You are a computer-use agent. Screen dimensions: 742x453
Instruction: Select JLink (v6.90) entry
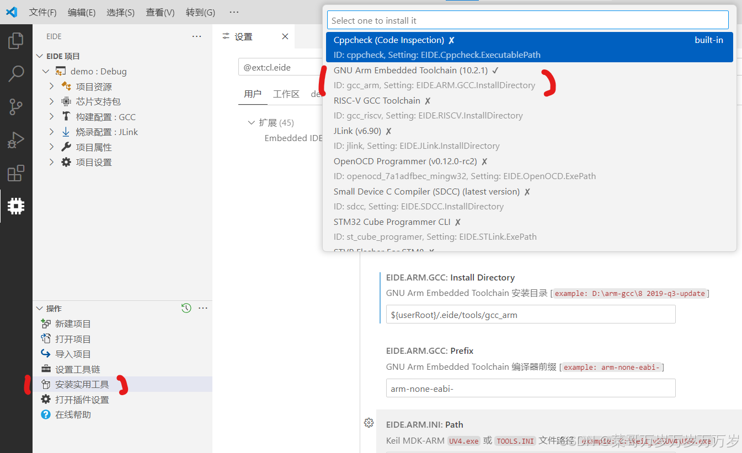point(530,138)
